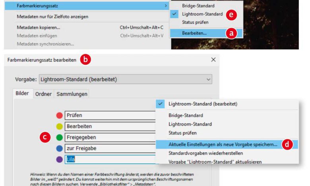Click the yellow color label dot
The width and height of the screenshot is (310, 186).
(59, 126)
